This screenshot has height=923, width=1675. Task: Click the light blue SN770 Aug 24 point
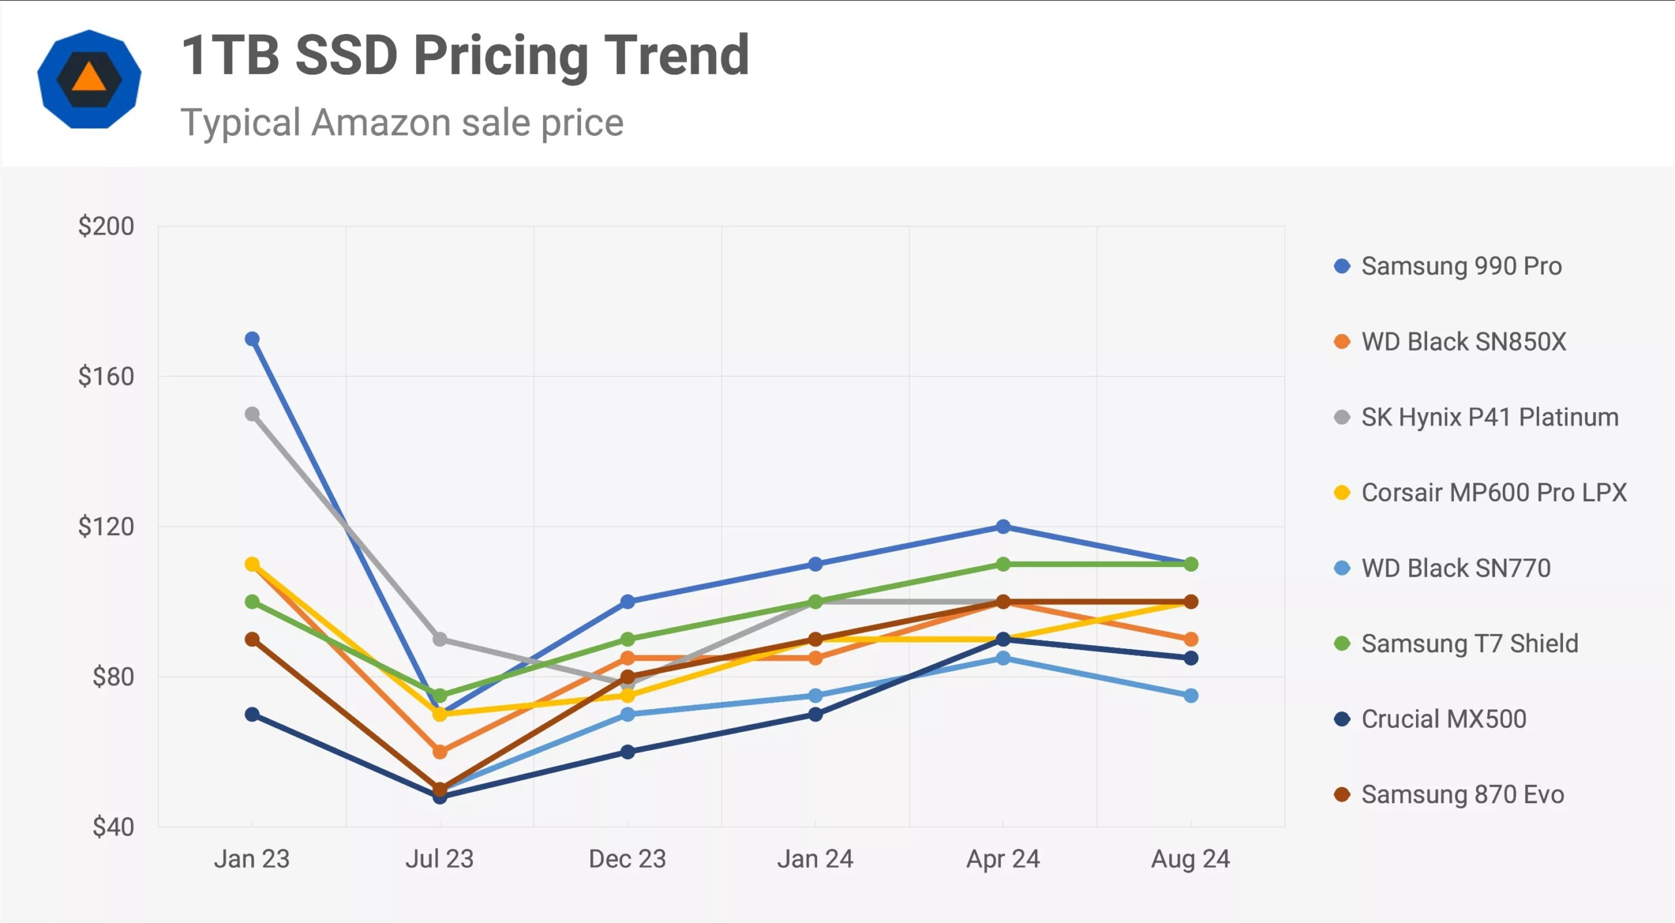(x=1191, y=695)
